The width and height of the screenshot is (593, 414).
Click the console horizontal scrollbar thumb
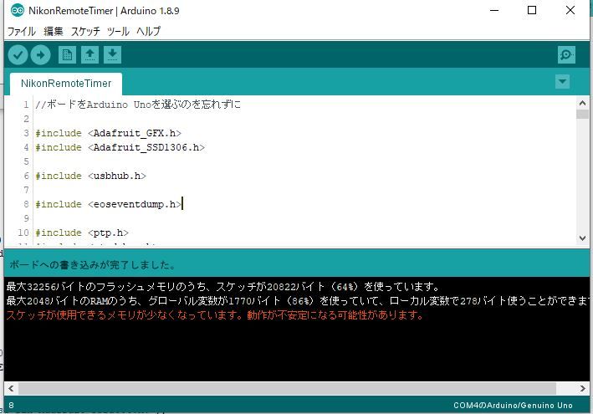click(288, 388)
